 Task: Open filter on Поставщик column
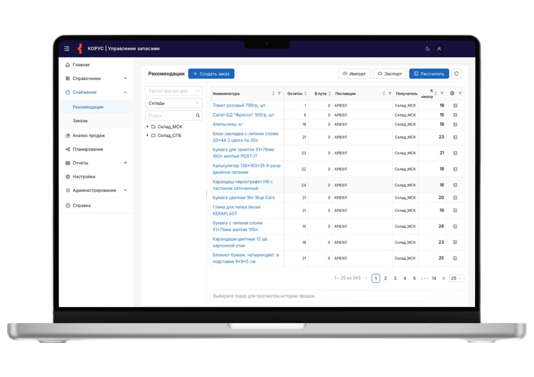coord(390,94)
